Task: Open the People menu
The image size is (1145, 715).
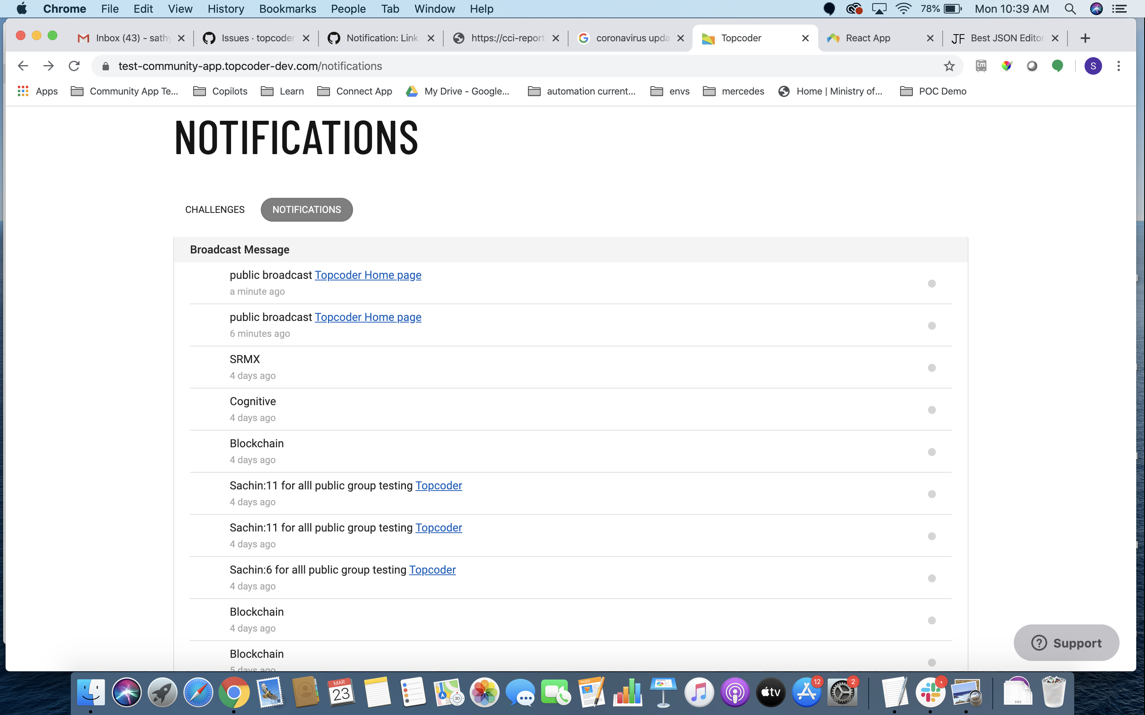Action: point(348,8)
